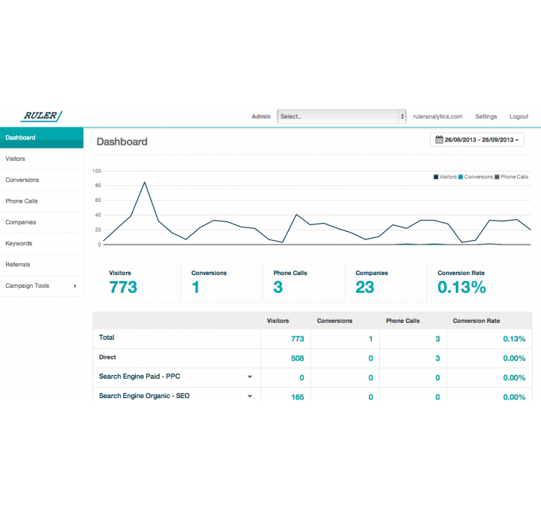Expand Search Engine Organic - SEO row arrow
Image resolution: width=541 pixels, height=507 pixels.
click(x=250, y=397)
